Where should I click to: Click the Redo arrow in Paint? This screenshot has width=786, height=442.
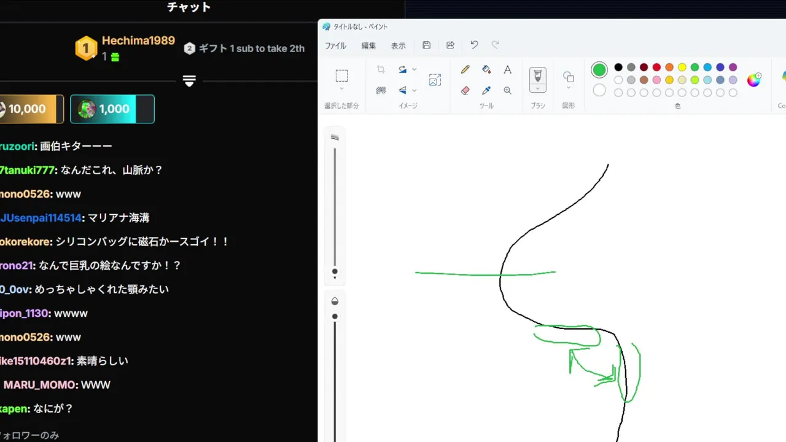tap(496, 45)
